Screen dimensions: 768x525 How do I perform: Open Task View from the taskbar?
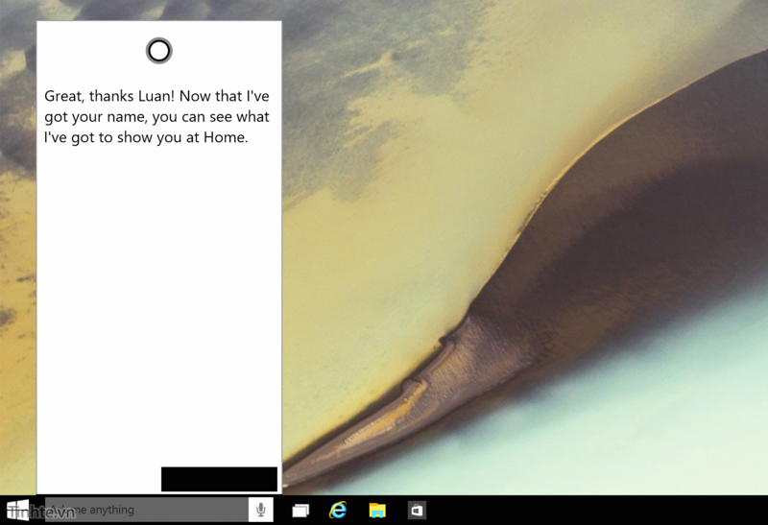pyautogui.click(x=300, y=511)
